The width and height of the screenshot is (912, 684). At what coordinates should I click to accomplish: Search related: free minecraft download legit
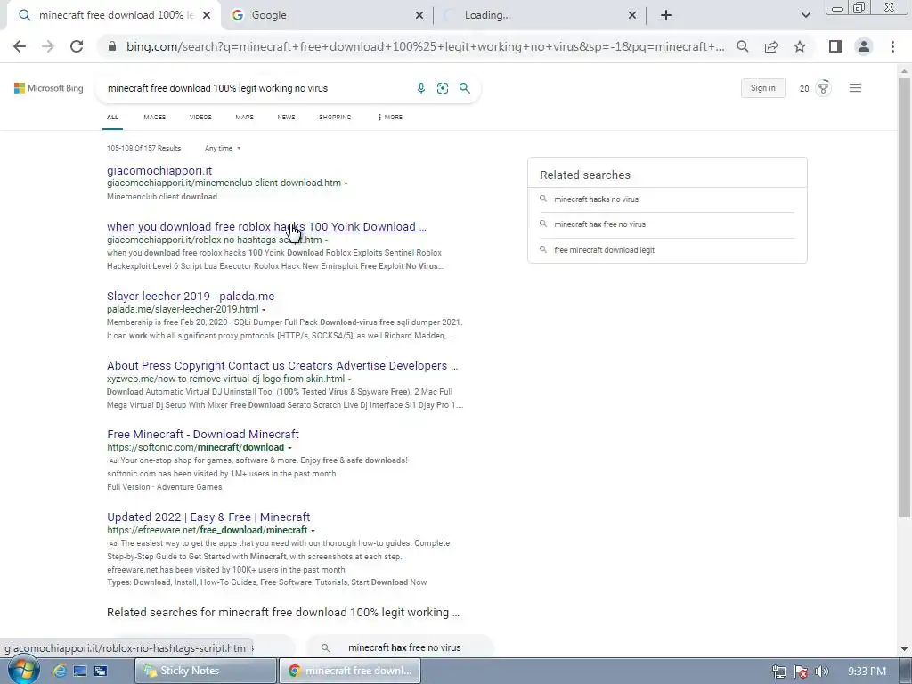pyautogui.click(x=605, y=250)
